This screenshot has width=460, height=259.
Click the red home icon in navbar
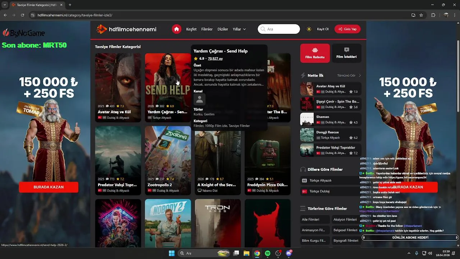(x=176, y=29)
